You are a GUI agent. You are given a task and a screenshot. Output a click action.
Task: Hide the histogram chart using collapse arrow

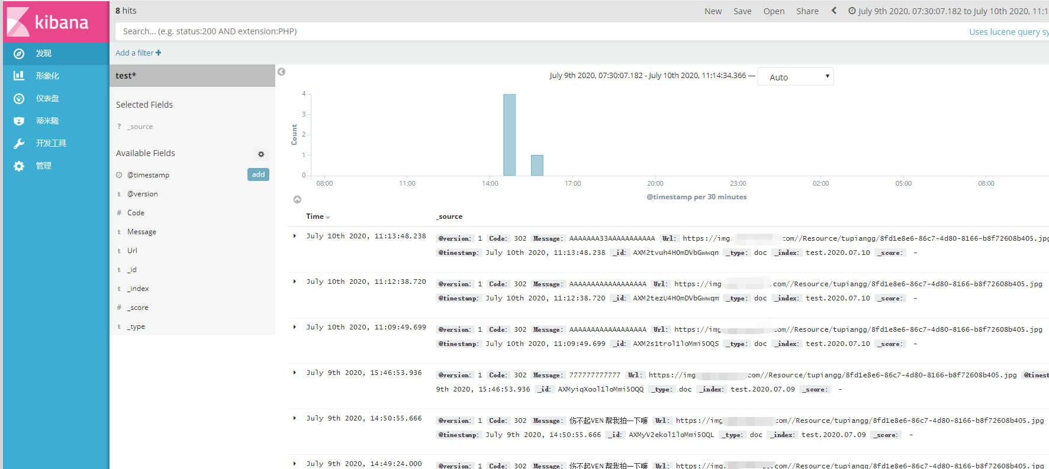[297, 200]
